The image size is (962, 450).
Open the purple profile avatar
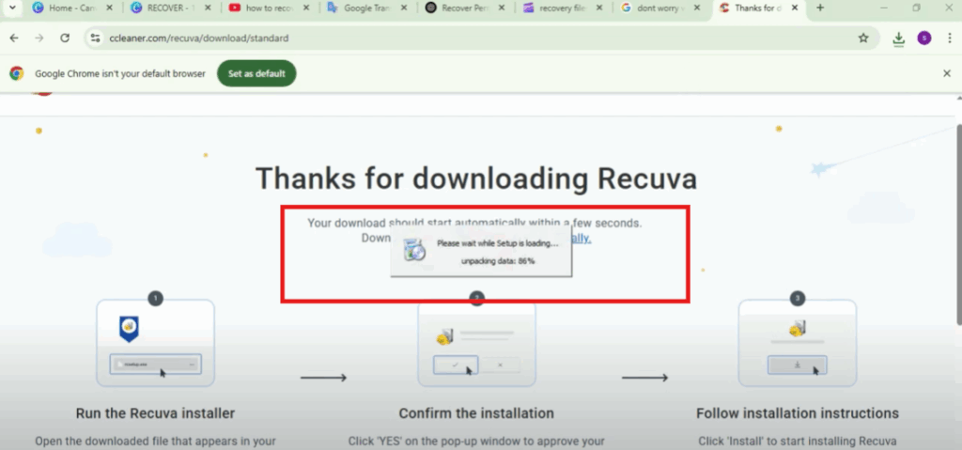pyautogui.click(x=924, y=39)
